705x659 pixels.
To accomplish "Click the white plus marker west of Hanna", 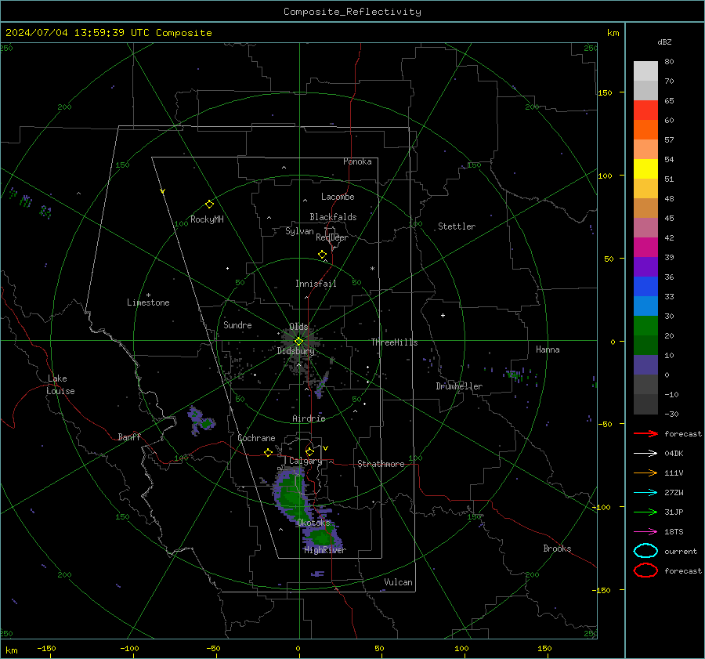I will click(x=443, y=315).
